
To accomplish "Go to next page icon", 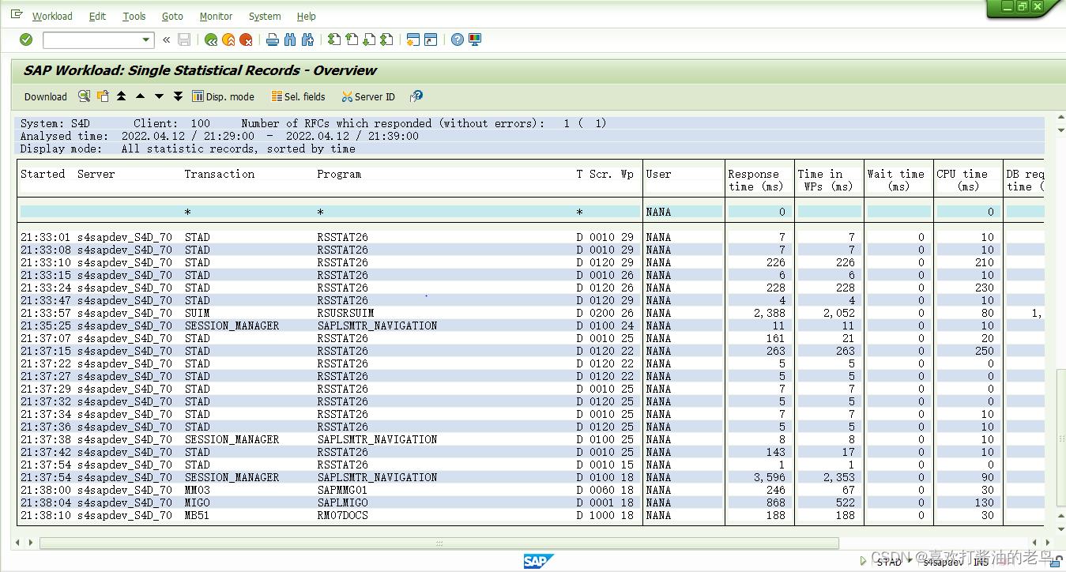I will [x=369, y=40].
